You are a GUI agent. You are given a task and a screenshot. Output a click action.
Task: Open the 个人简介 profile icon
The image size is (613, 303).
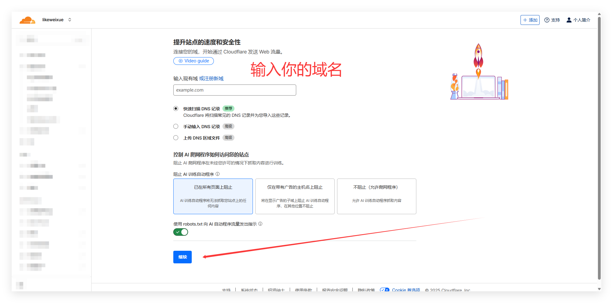[x=569, y=20]
